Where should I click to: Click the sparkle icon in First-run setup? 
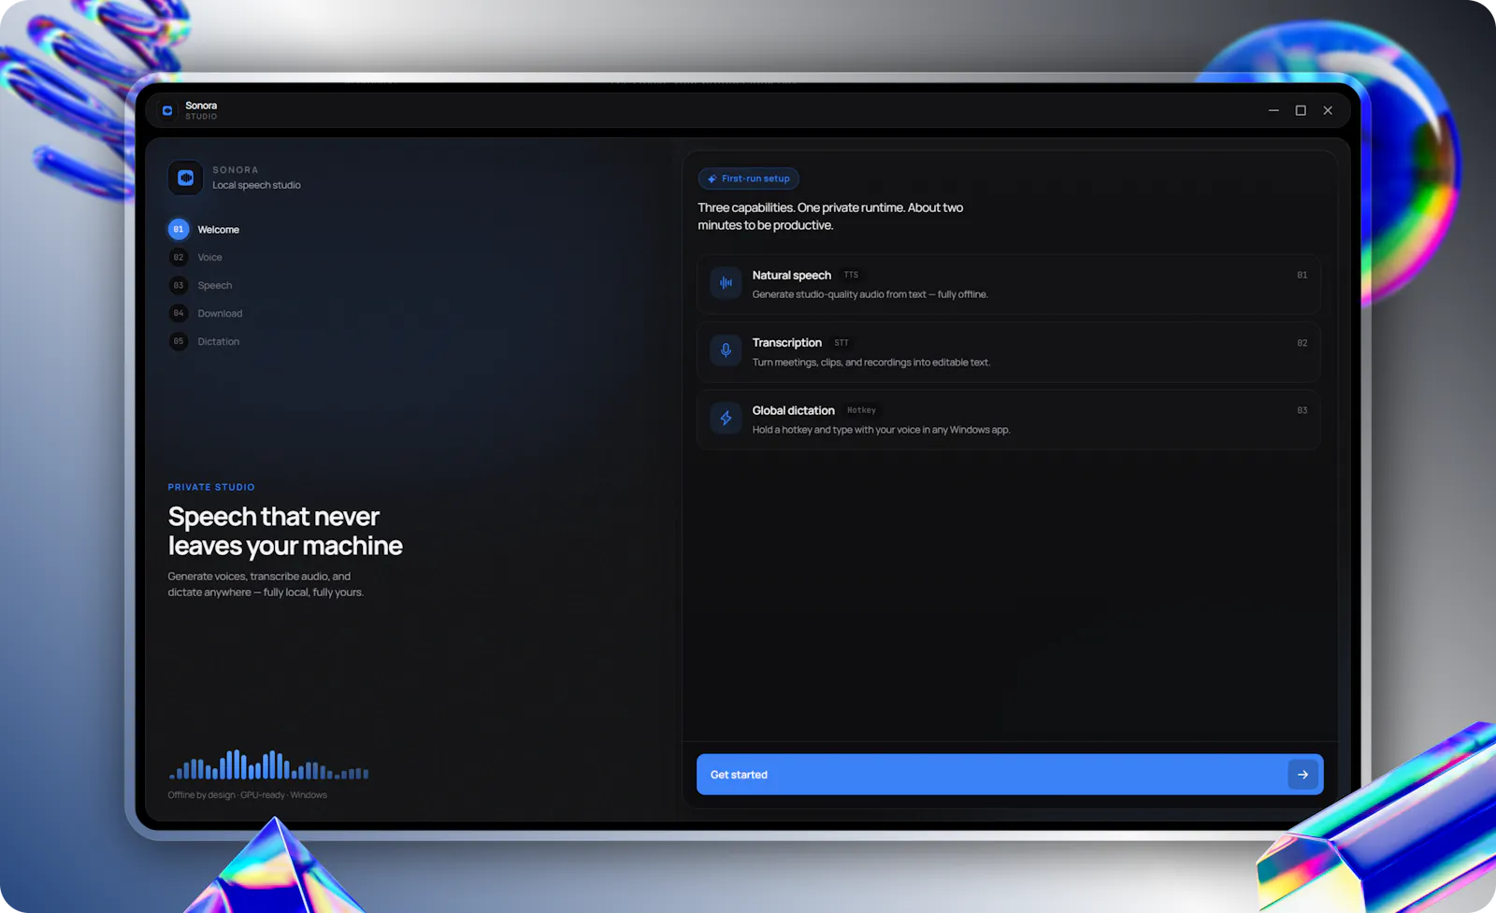click(x=712, y=178)
